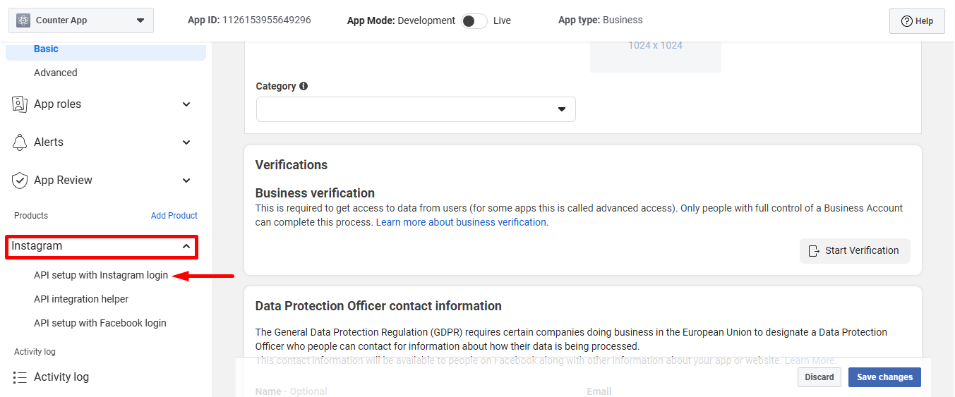955x397 pixels.
Task: Click the Category info icon
Action: 304,86
